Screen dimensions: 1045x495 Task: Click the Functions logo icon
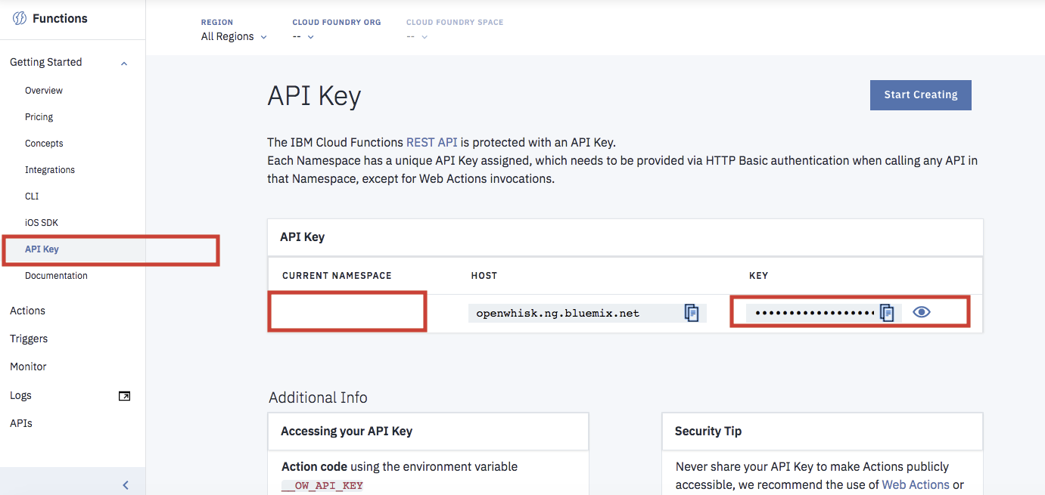coord(20,19)
